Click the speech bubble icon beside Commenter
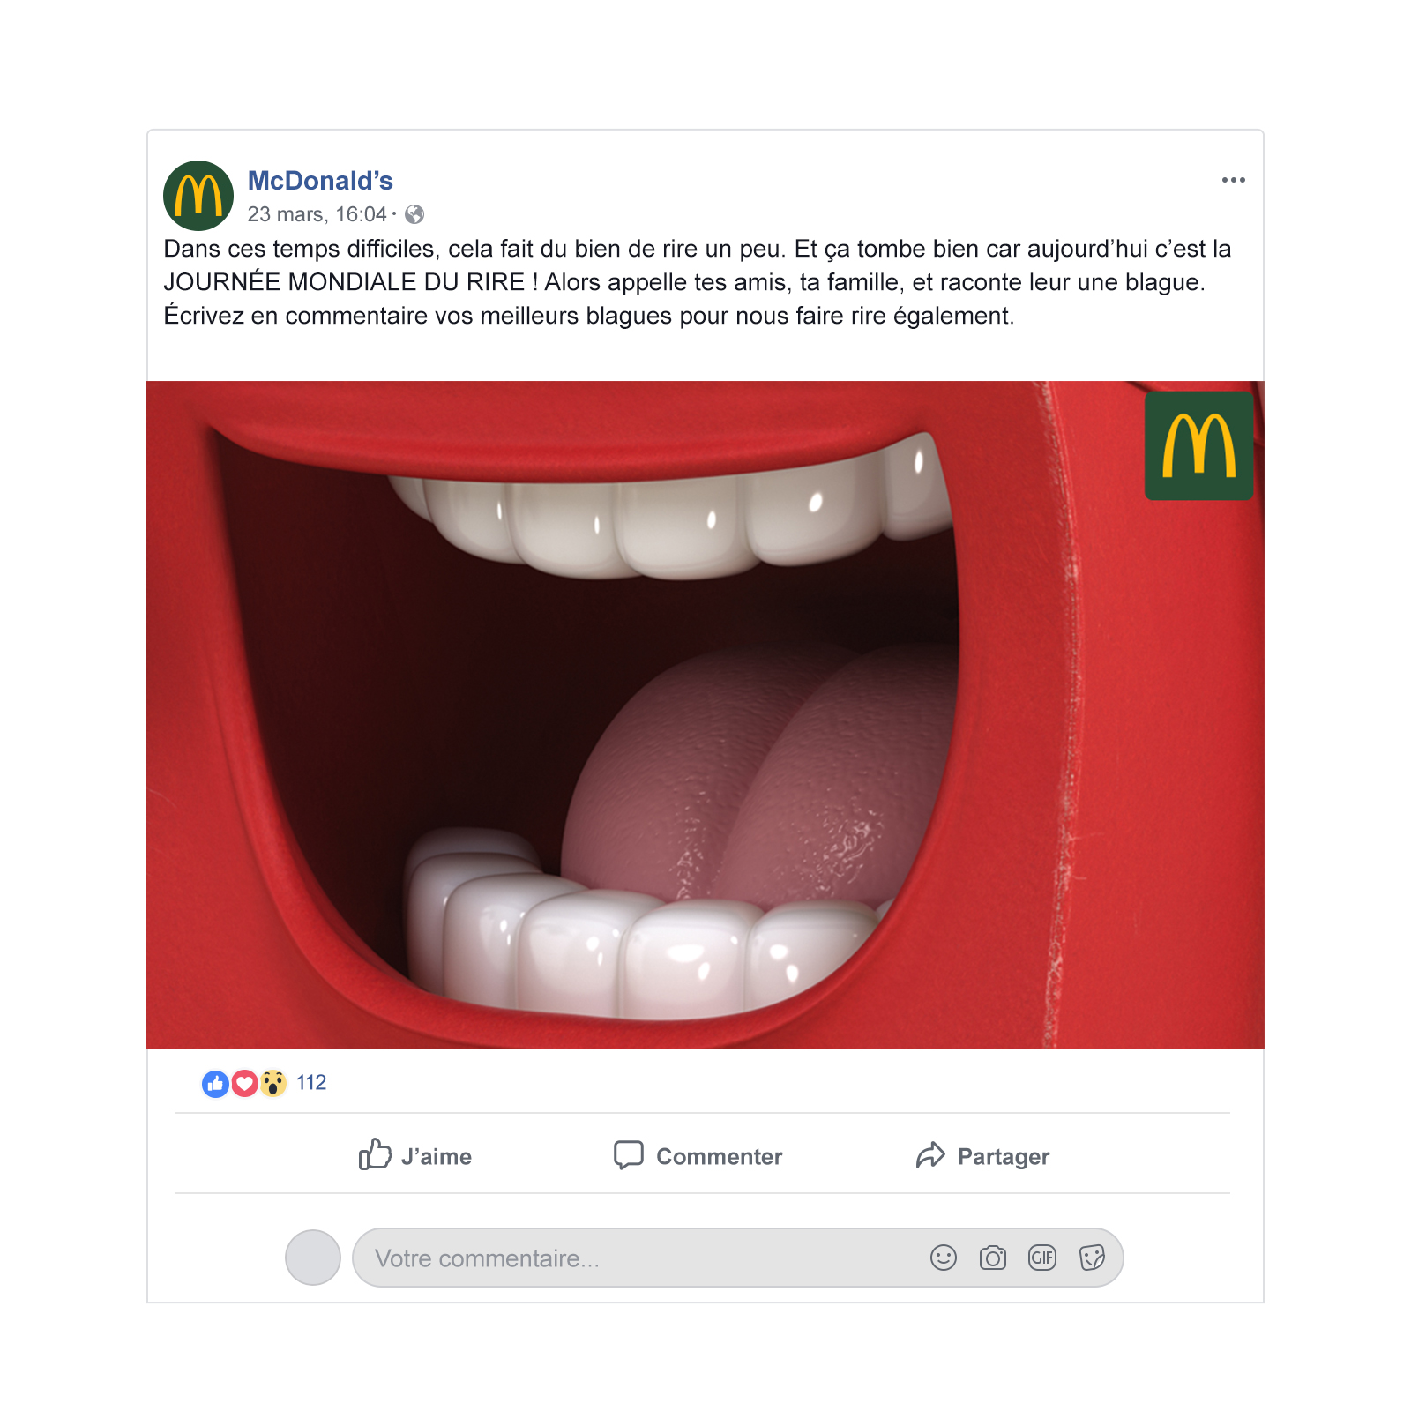The image size is (1411, 1411). pyautogui.click(x=629, y=1154)
